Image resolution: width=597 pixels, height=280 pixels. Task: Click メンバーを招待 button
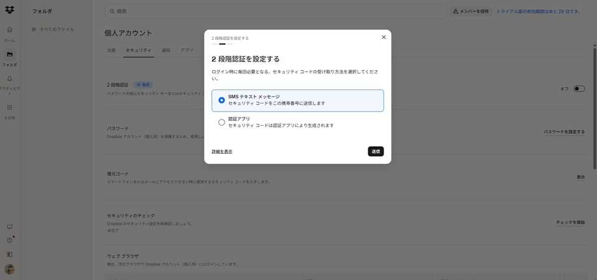pyautogui.click(x=471, y=11)
